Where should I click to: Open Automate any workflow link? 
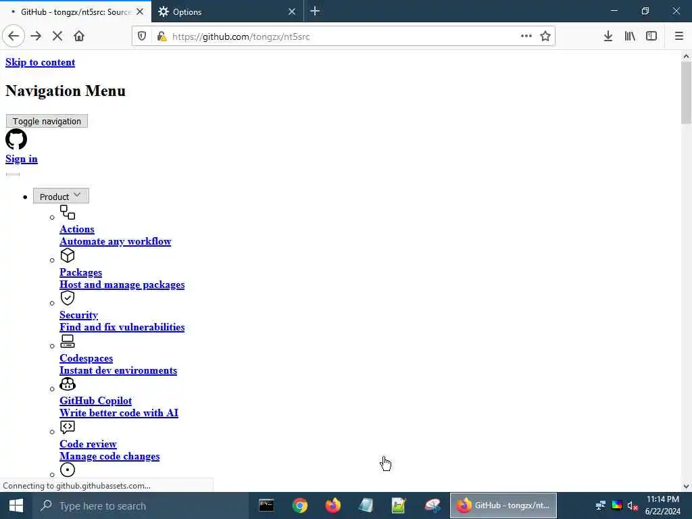coord(115,241)
